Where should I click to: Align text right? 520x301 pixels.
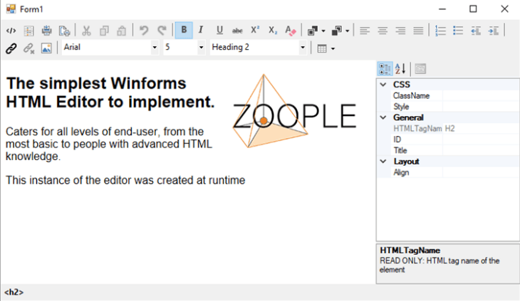pyautogui.click(x=400, y=31)
